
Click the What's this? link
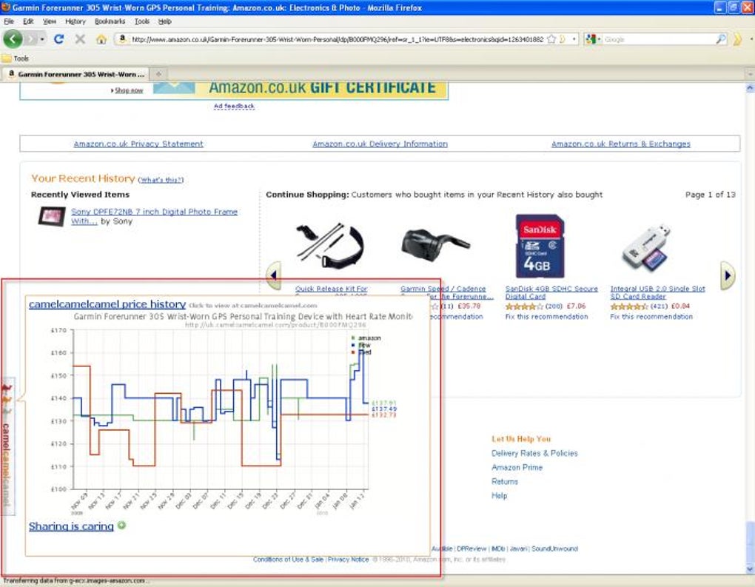(161, 180)
